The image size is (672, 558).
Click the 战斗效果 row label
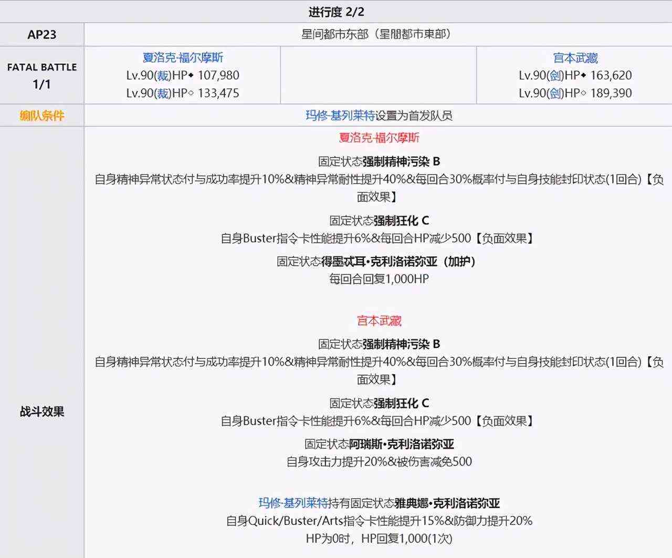(42, 412)
